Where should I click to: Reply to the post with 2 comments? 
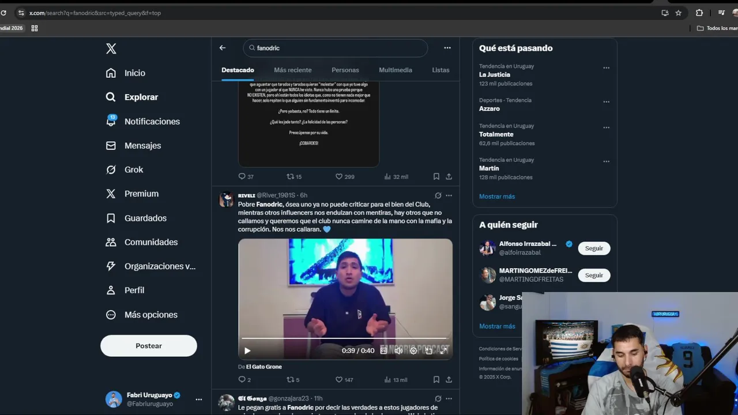click(244, 380)
